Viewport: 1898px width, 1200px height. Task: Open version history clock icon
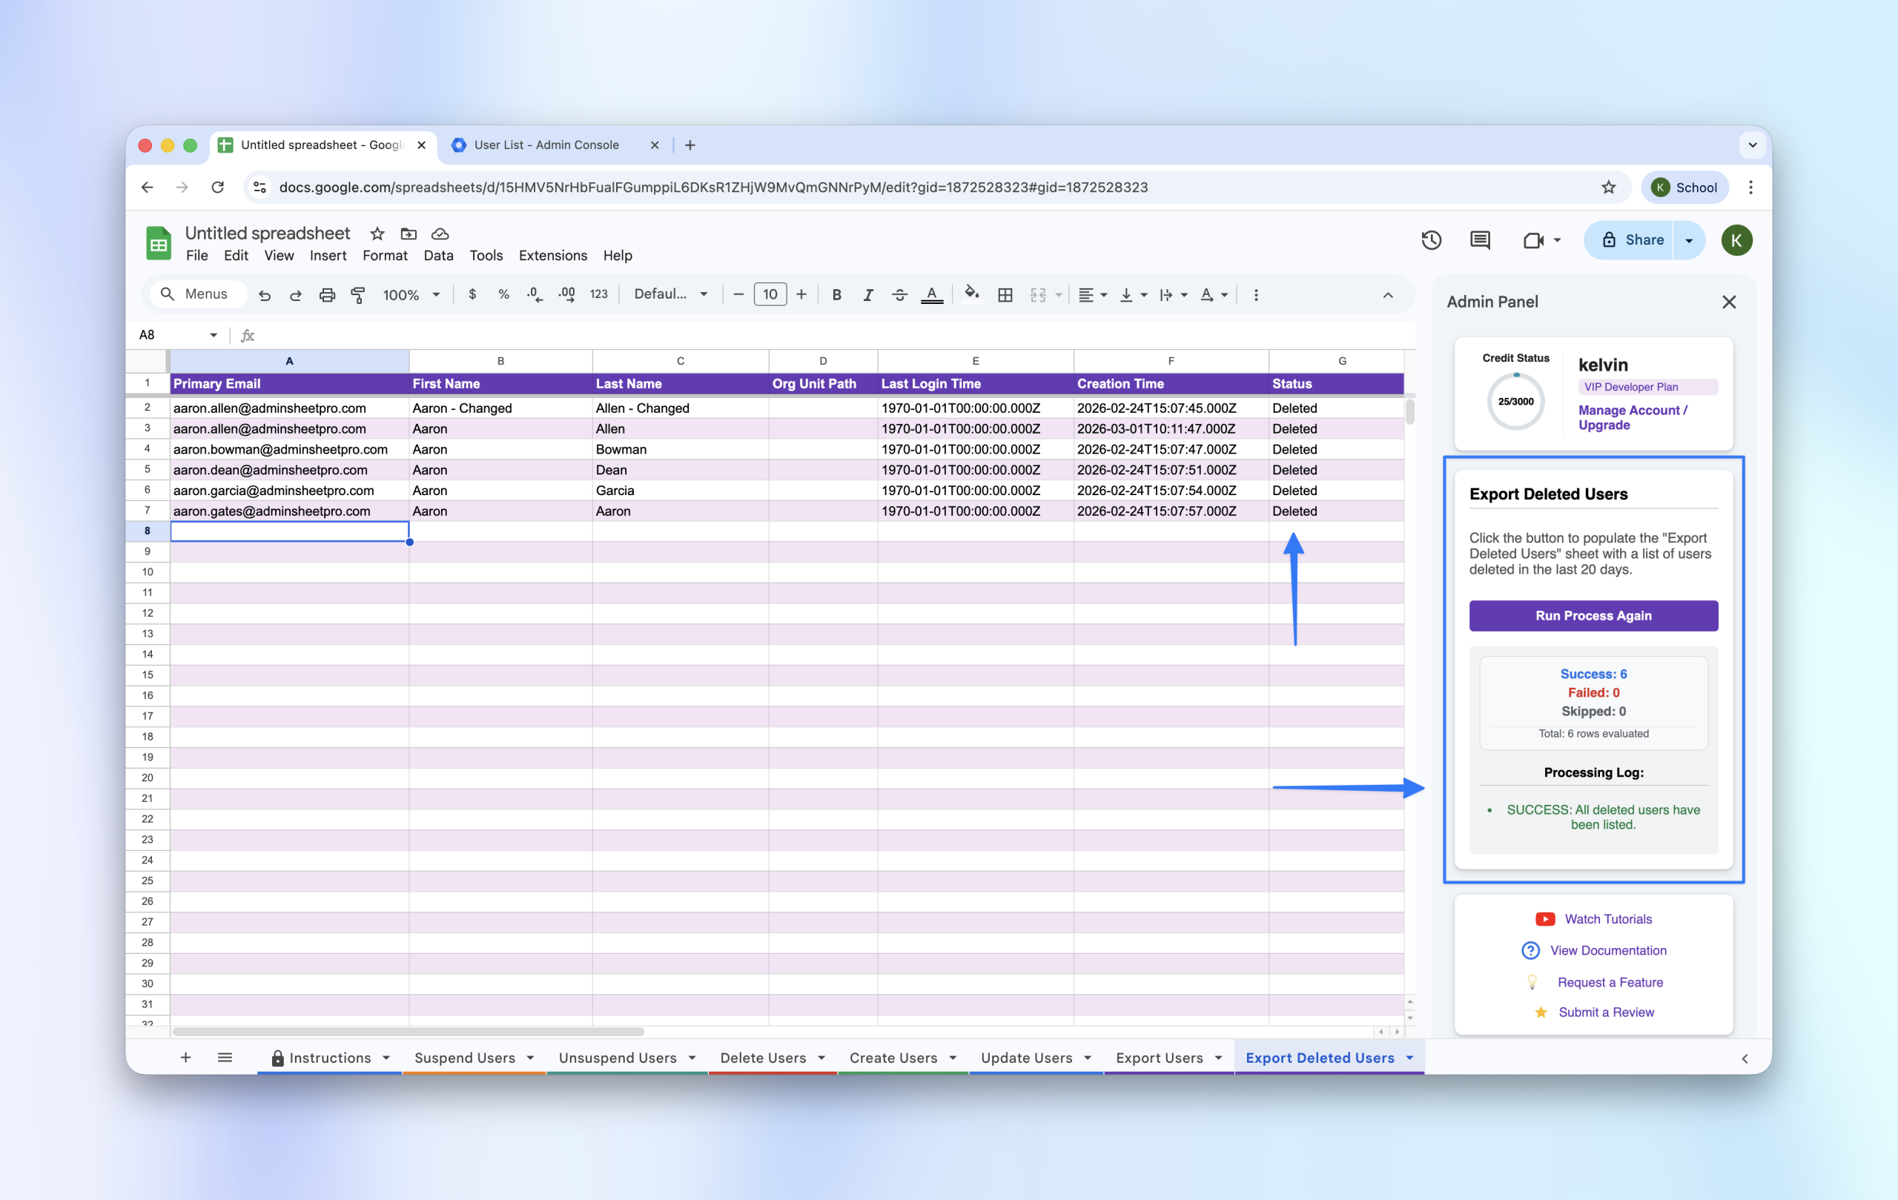pos(1431,240)
